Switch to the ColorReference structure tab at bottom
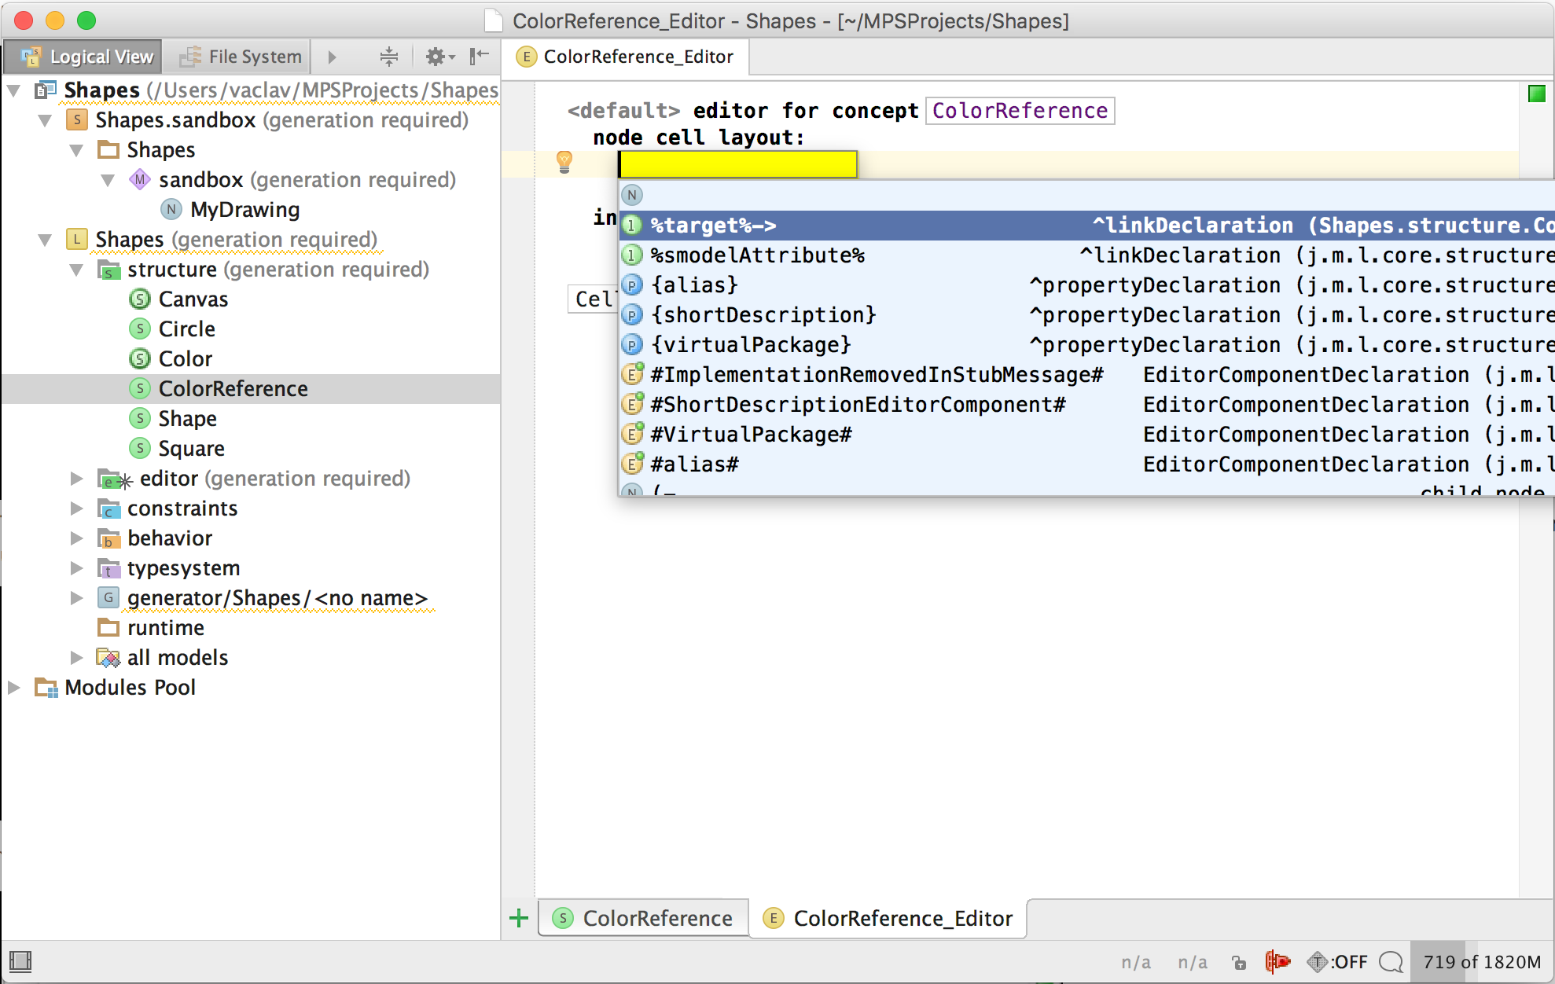The height and width of the screenshot is (984, 1555). click(x=643, y=918)
